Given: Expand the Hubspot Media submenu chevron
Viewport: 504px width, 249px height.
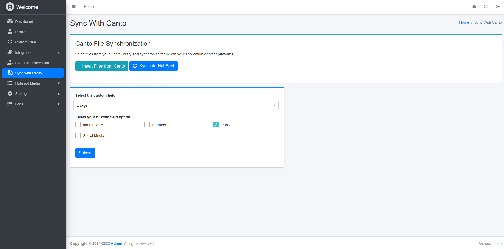Looking at the screenshot, I should point(59,83).
